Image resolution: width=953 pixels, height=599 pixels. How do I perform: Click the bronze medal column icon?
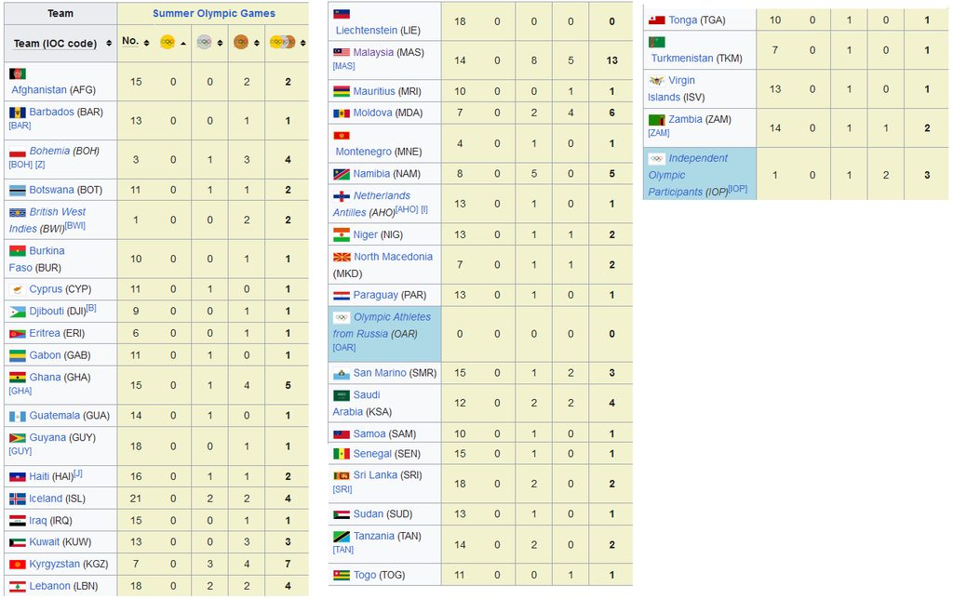[240, 42]
